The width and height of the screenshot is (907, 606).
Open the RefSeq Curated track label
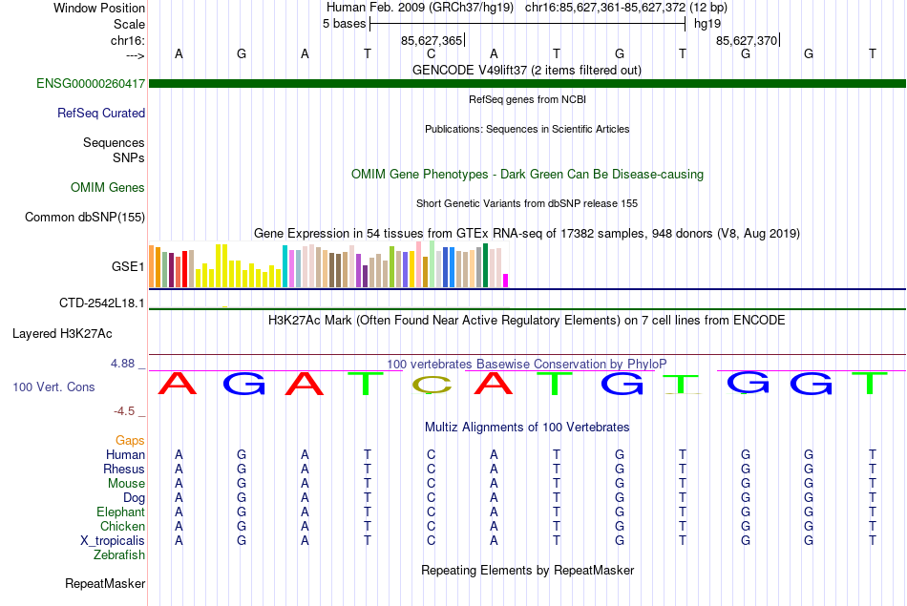tap(101, 114)
